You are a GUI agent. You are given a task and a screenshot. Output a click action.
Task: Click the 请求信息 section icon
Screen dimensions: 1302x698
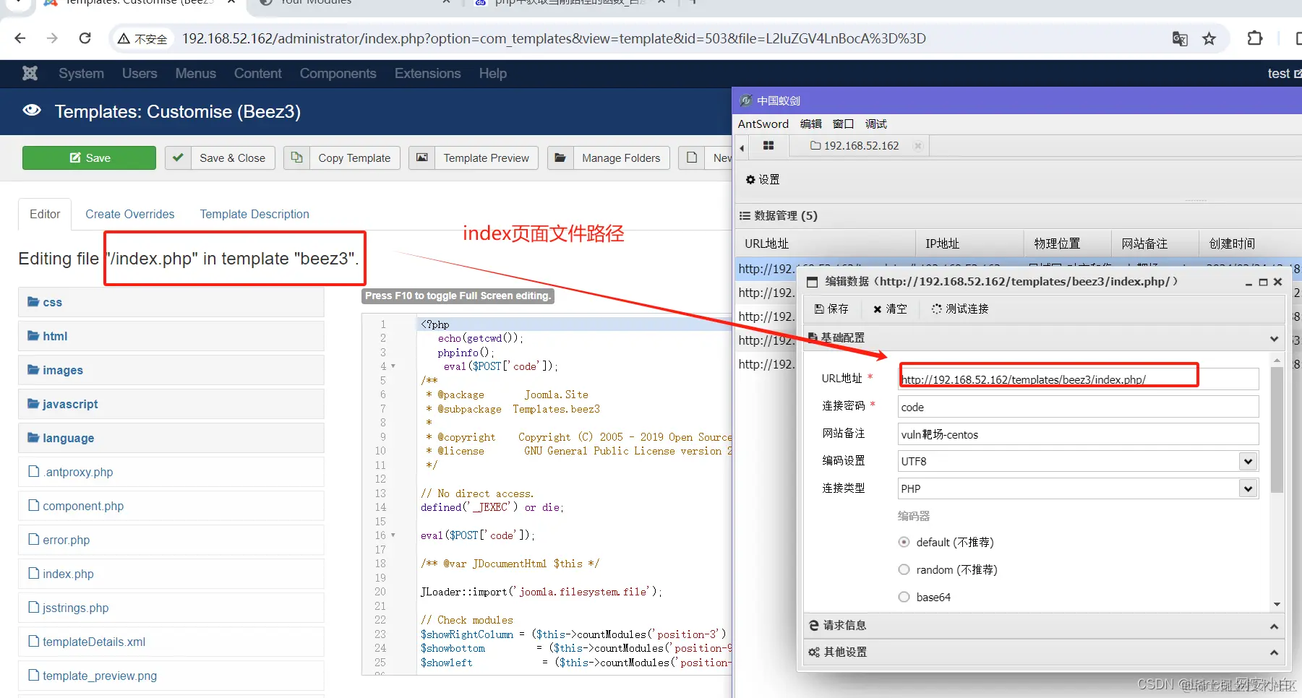tap(814, 625)
